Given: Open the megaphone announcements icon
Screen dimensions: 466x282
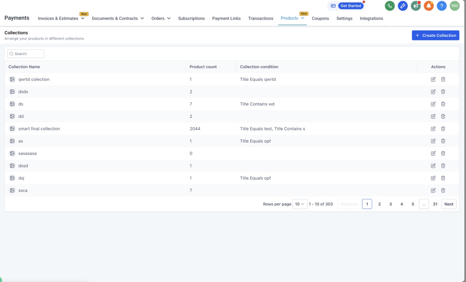Looking at the screenshot, I should click(x=416, y=6).
